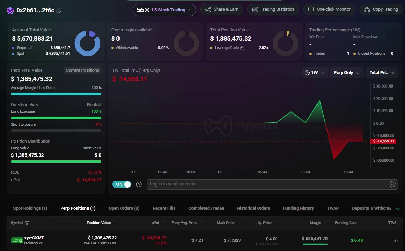This screenshot has height=251, width=405.
Task: Select the Perp Positions tab
Action: pyautogui.click(x=78, y=208)
